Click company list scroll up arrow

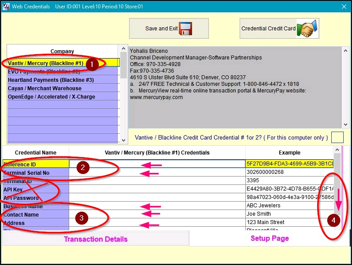click(123, 48)
